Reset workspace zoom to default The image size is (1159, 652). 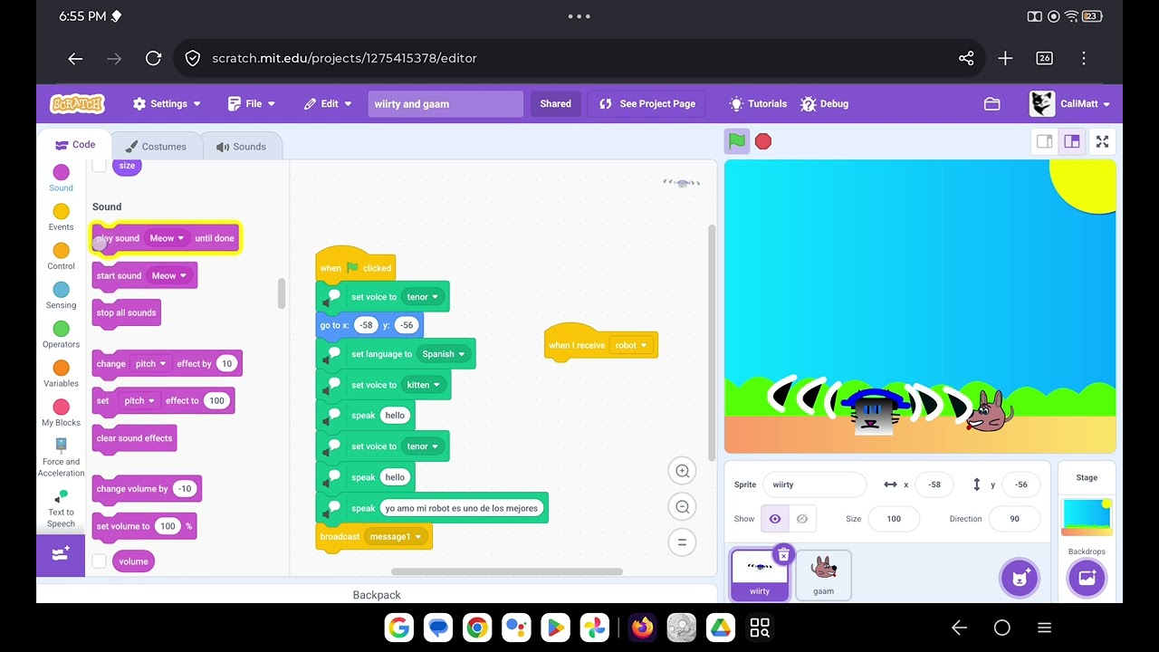coord(683,542)
